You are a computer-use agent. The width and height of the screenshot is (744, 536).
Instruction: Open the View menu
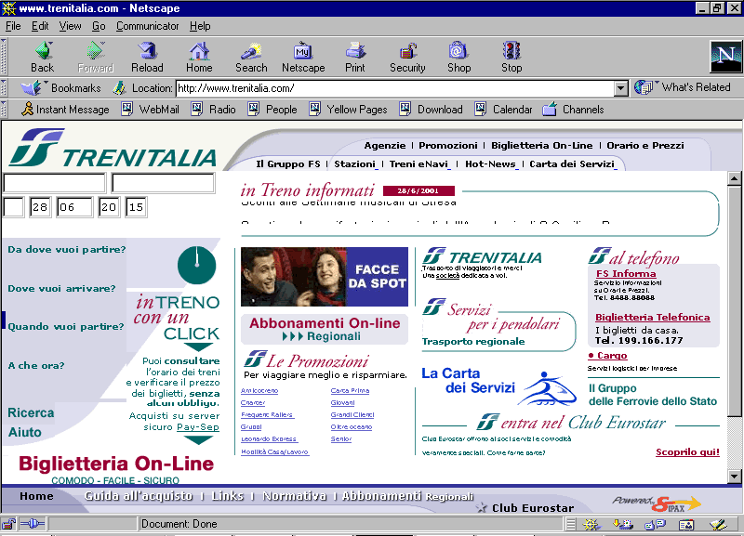pos(70,26)
